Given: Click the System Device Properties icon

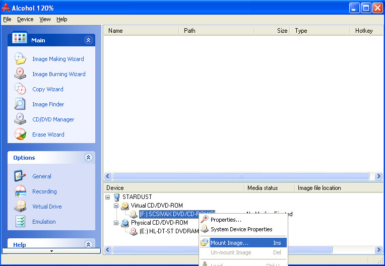Looking at the screenshot, I should (204, 229).
